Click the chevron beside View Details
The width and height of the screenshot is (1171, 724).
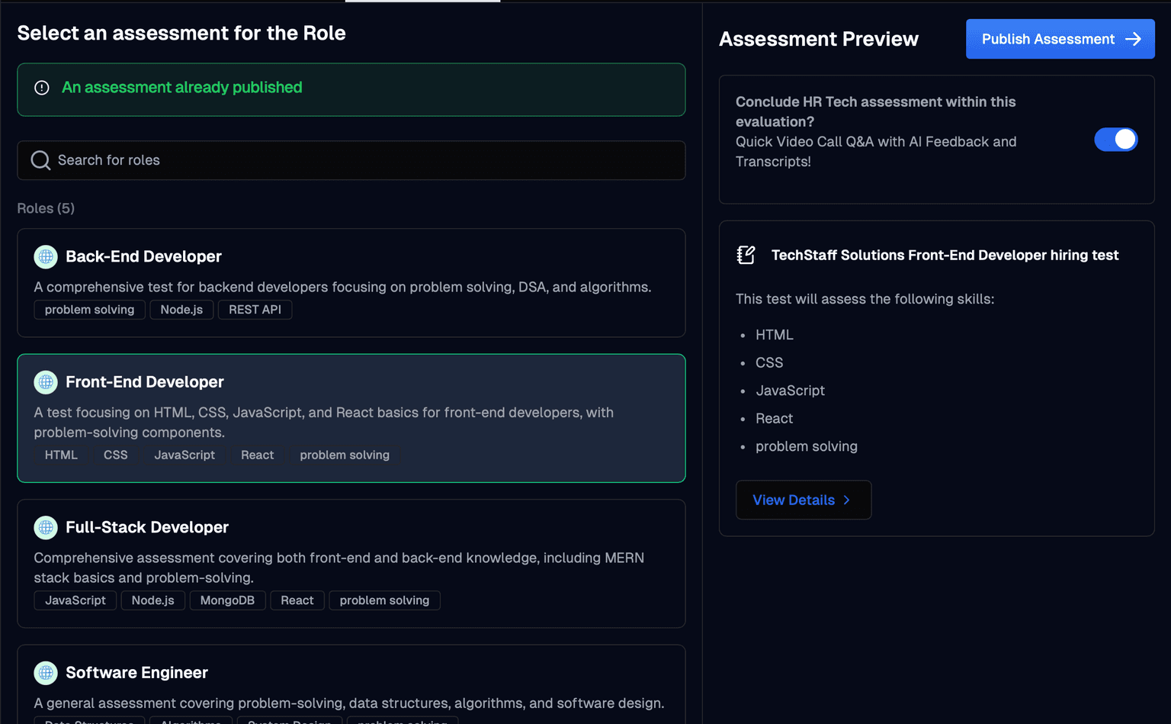click(846, 500)
